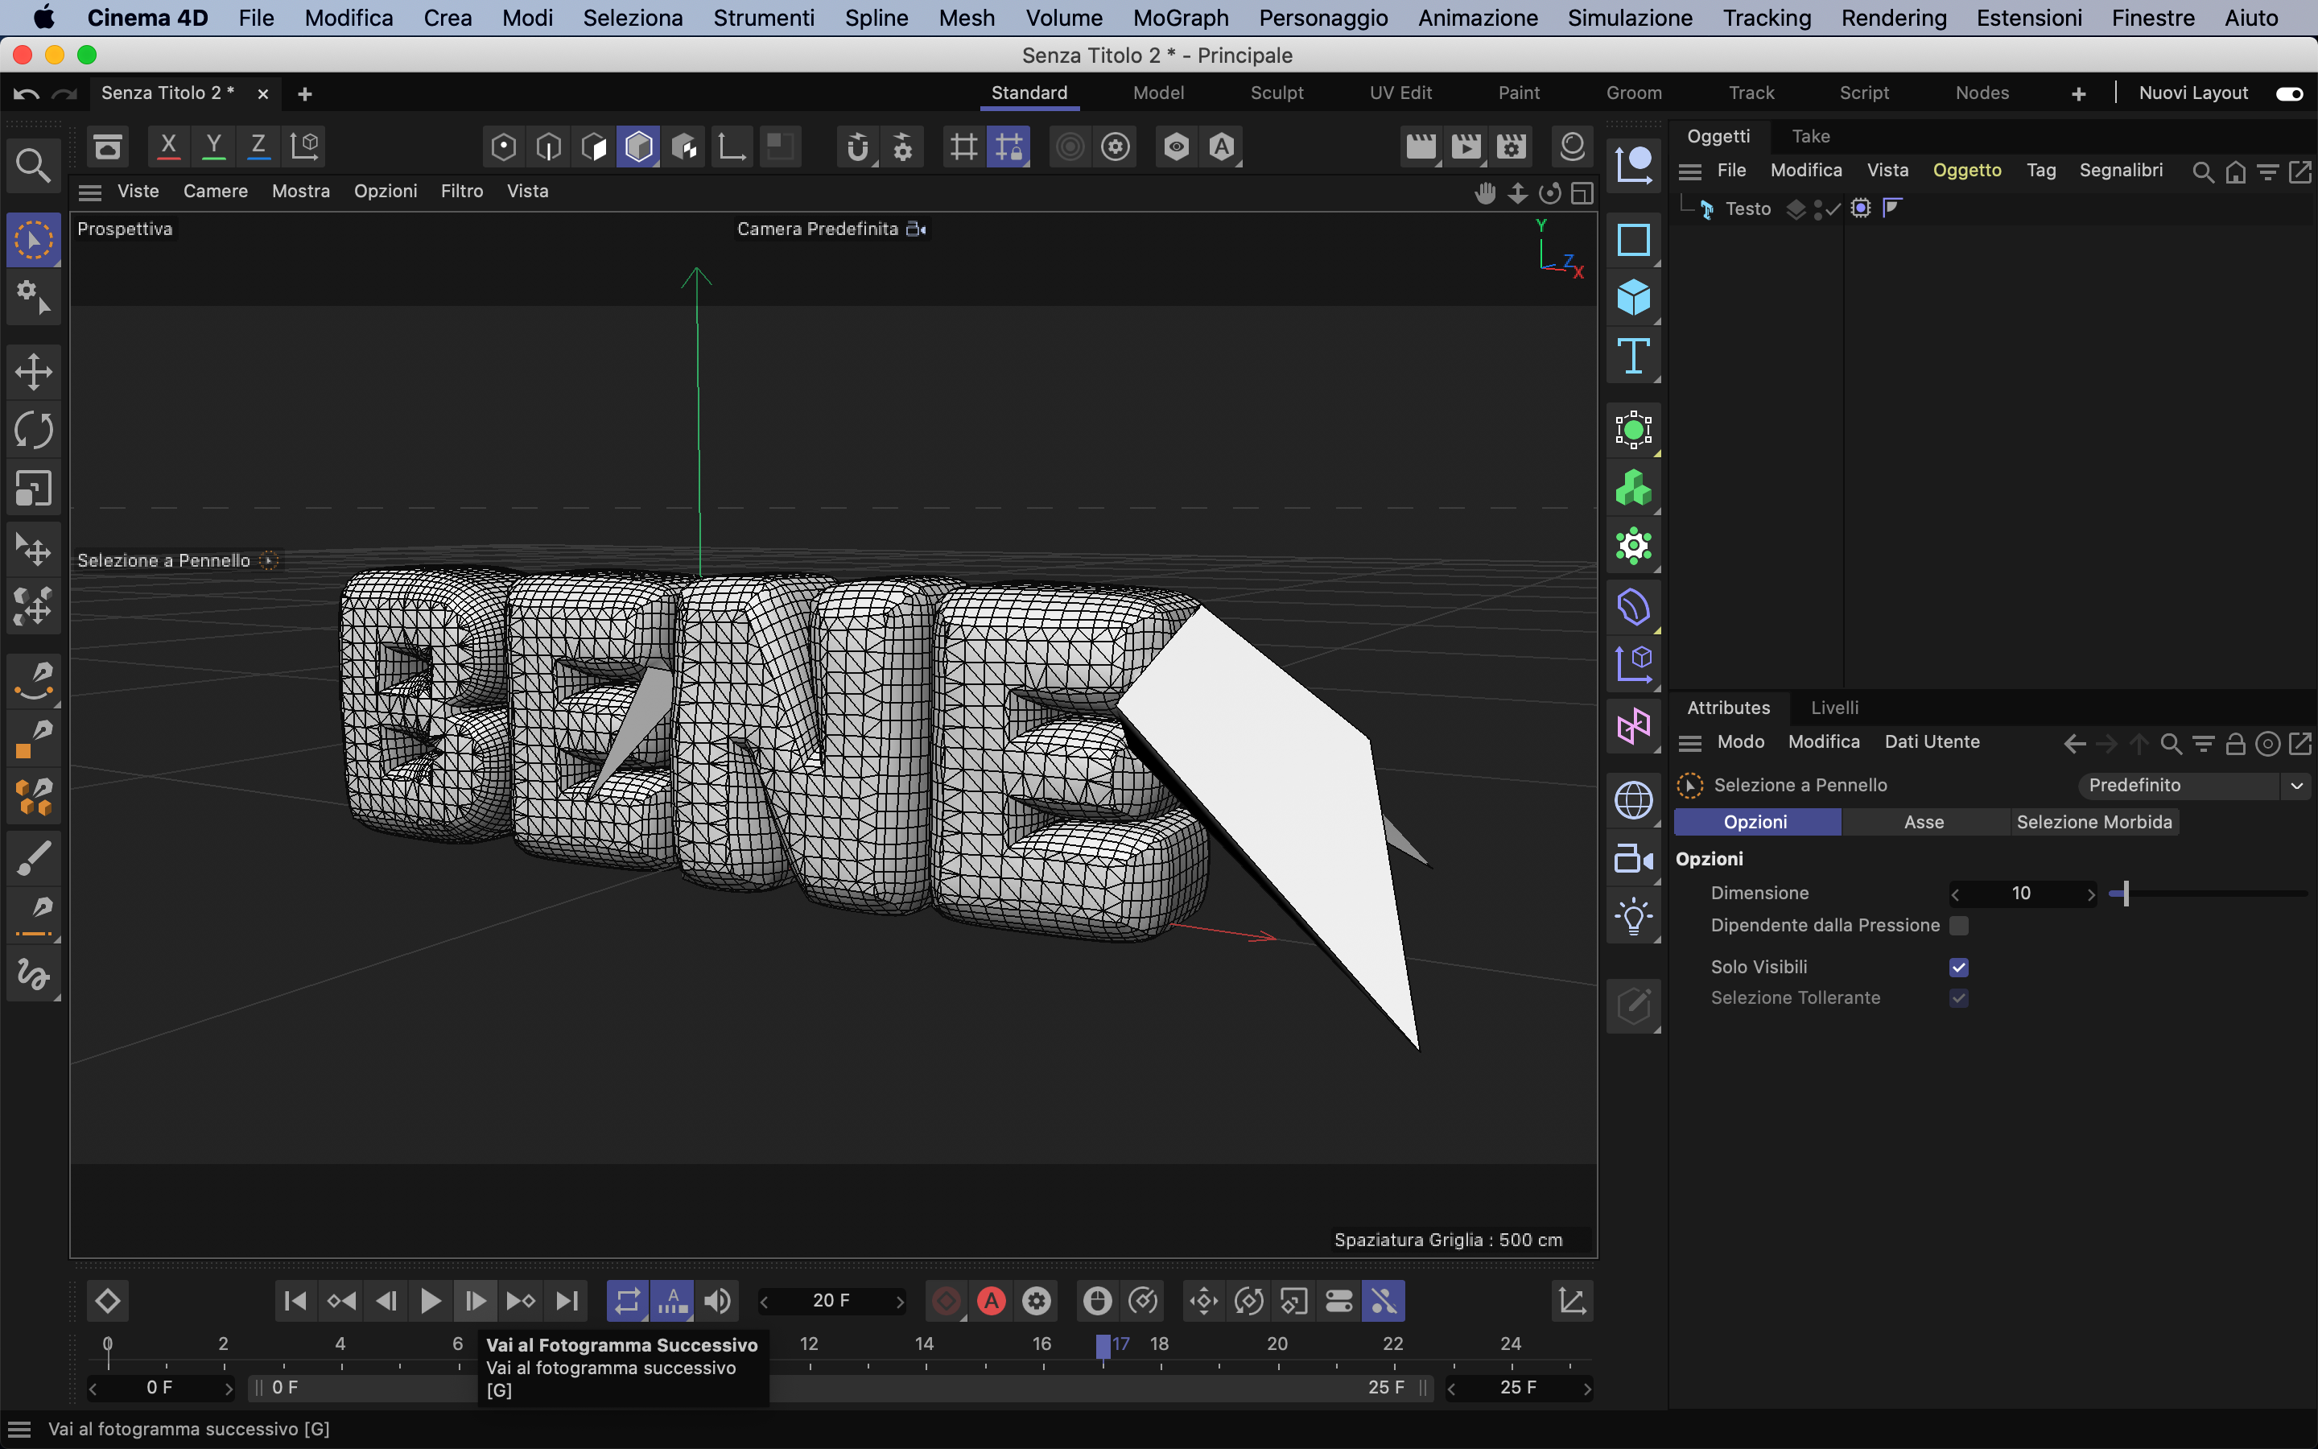Add a Camera object
2318x1449 pixels.
coord(1633,859)
